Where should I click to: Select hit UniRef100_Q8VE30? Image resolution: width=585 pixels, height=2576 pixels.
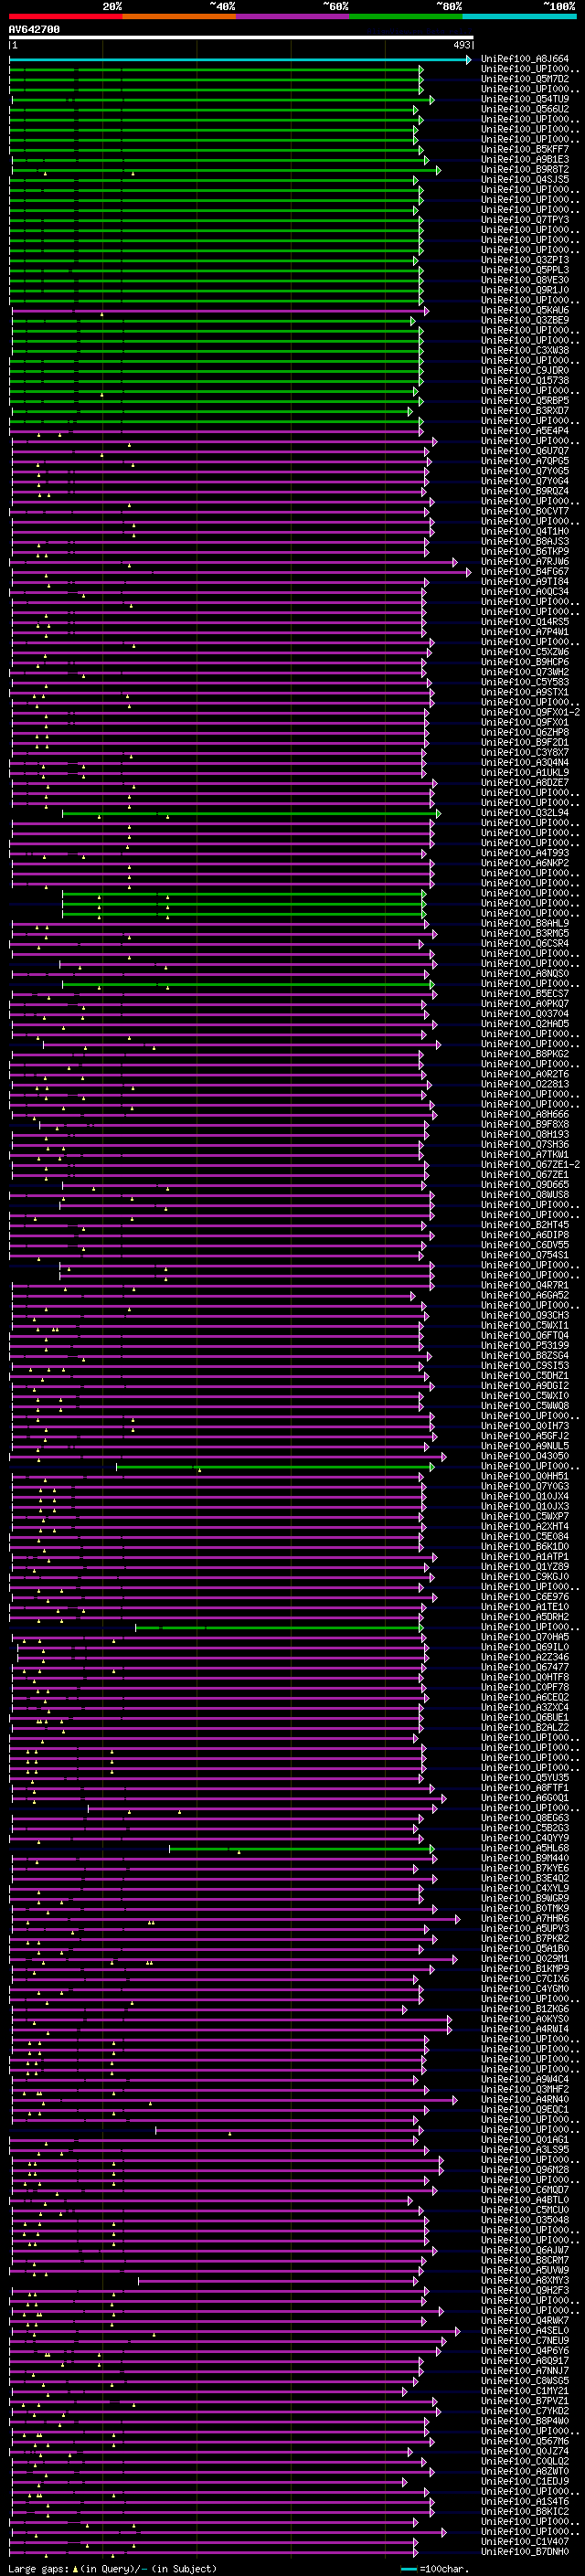(525, 280)
